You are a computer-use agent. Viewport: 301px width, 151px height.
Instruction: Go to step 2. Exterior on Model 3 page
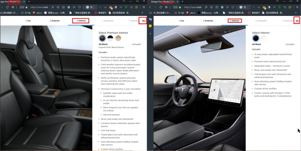tap(208, 21)
